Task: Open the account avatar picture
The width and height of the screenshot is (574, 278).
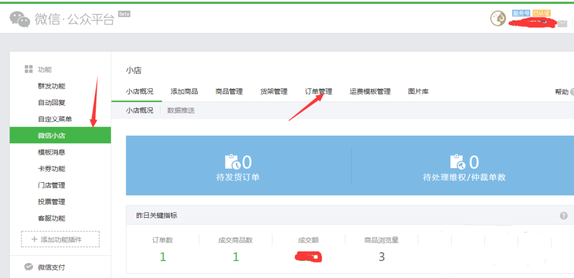Action: click(498, 18)
